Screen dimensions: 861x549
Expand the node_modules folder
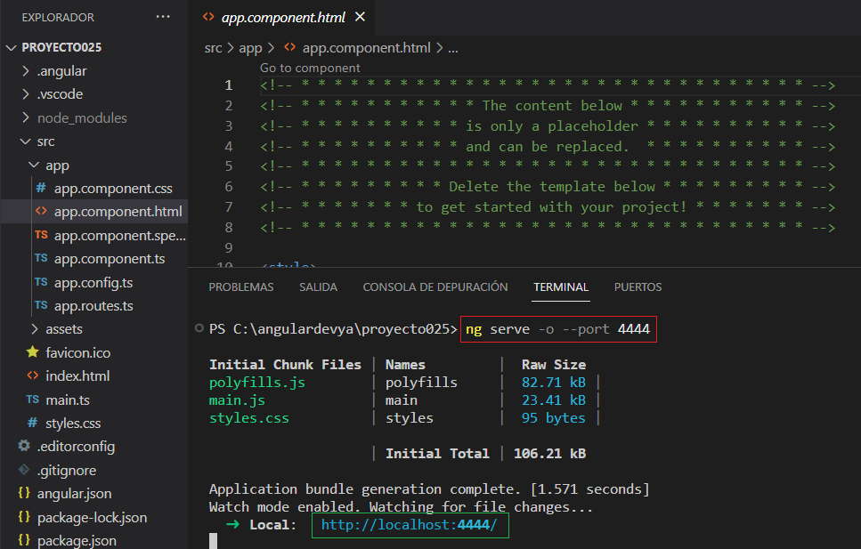click(25, 117)
